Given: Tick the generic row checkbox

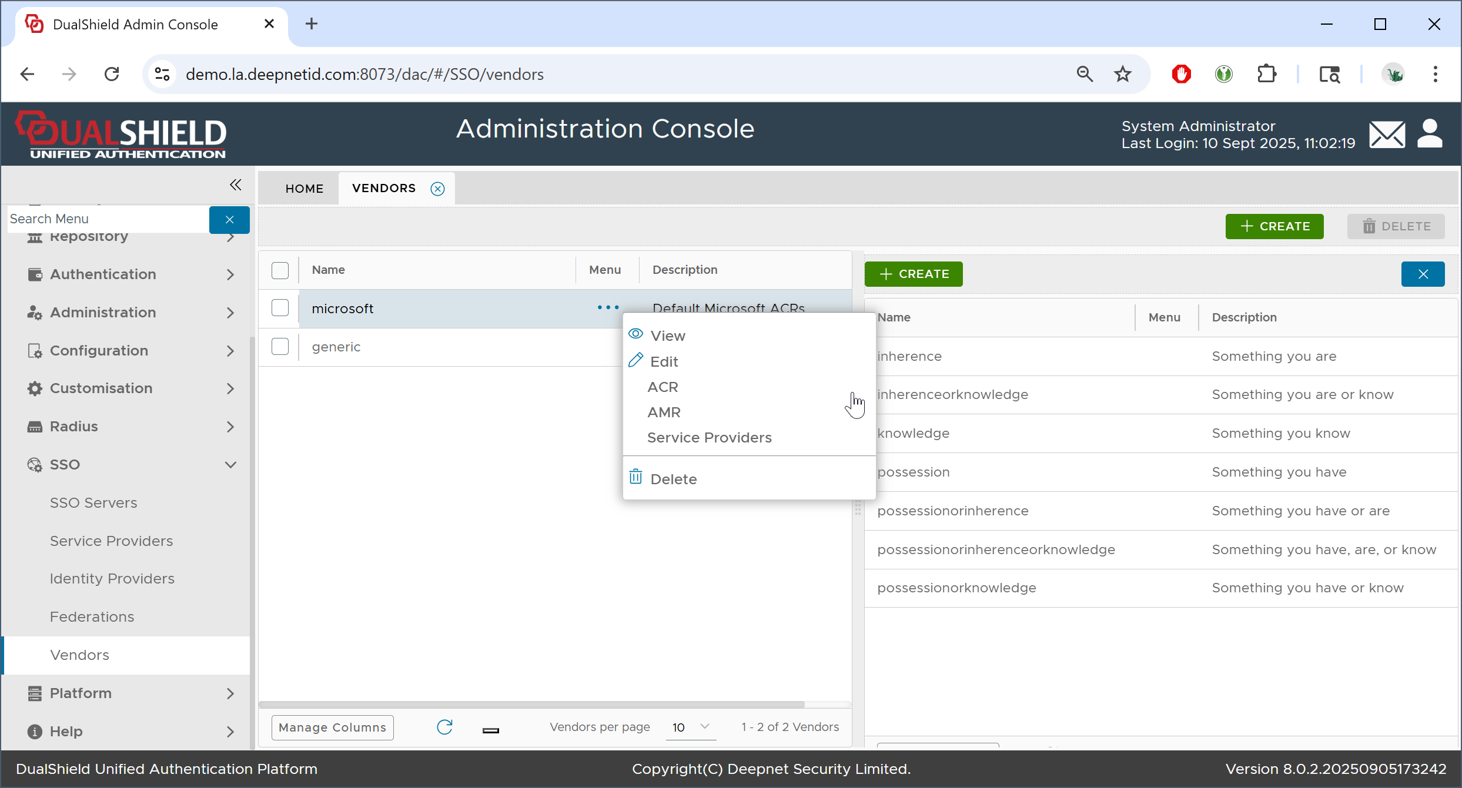Looking at the screenshot, I should coord(280,347).
